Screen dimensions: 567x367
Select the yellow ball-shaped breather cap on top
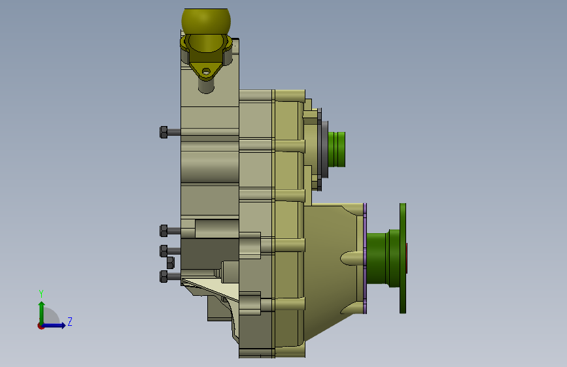pos(206,22)
